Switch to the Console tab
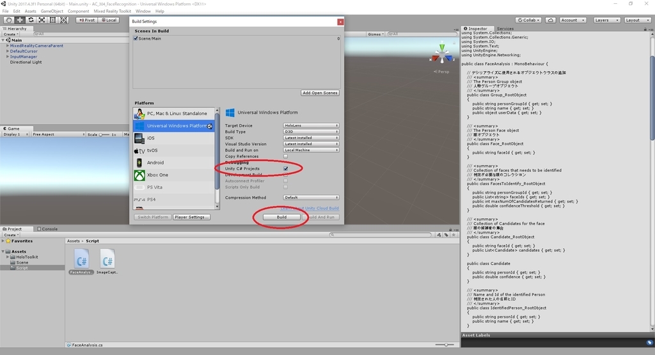Screen dimensions: 655x355 click(47, 229)
